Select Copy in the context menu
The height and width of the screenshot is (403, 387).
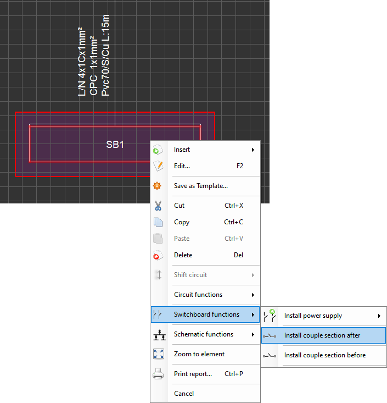(x=205, y=222)
